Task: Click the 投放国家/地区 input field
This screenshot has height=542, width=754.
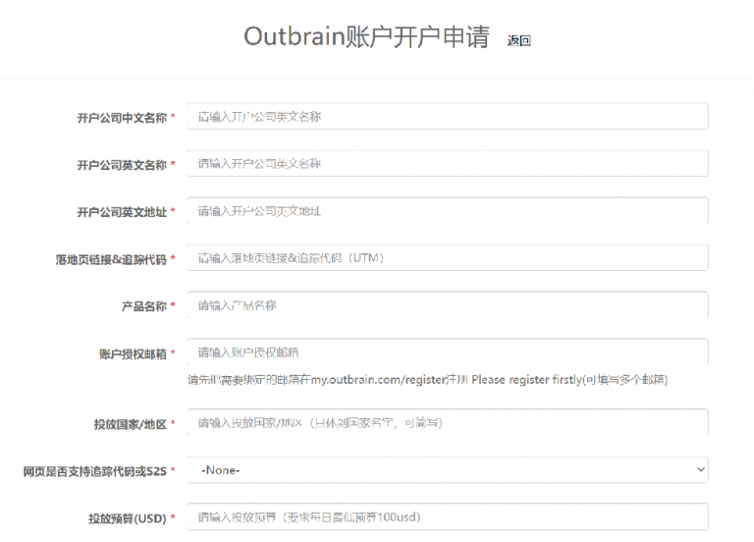Action: tap(448, 423)
